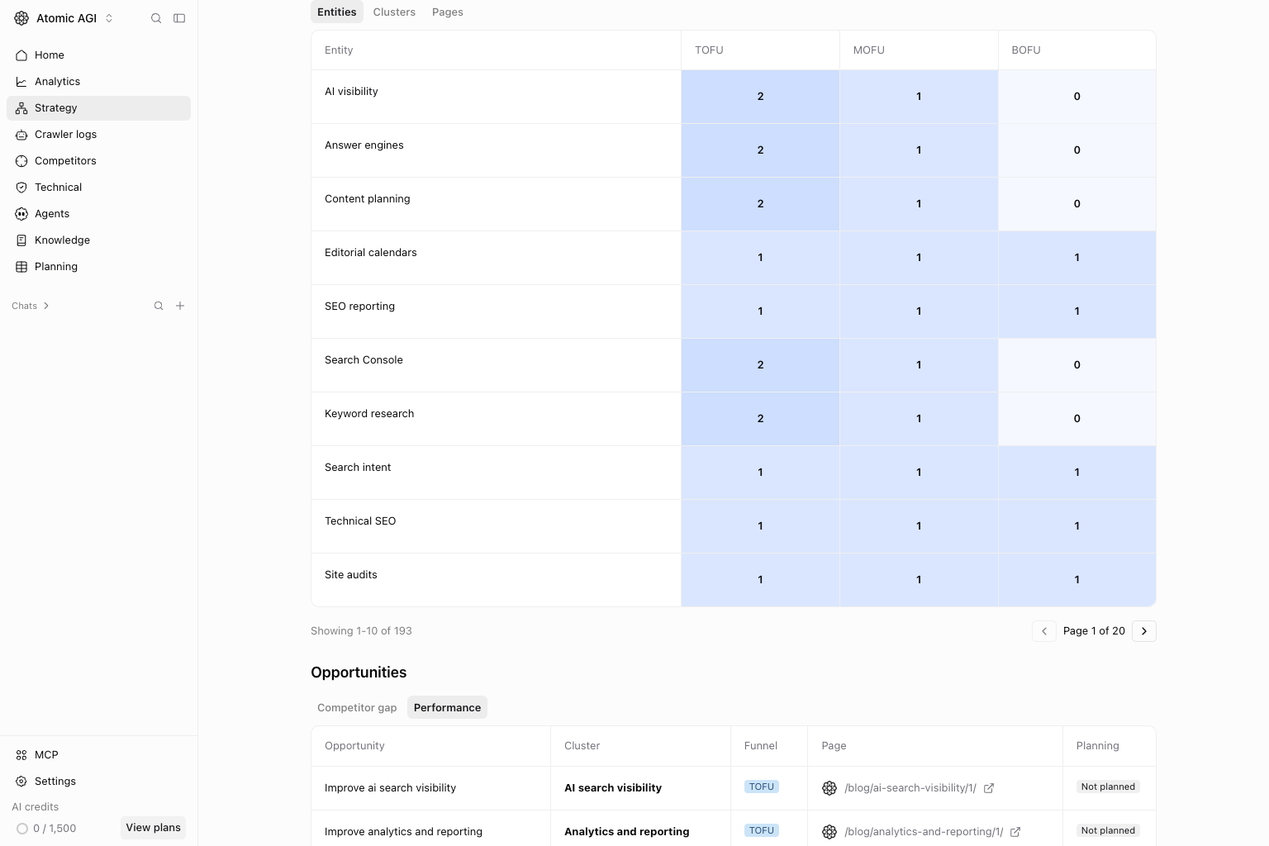This screenshot has height=846, width=1269.
Task: Open external link for ai-search-visibility page
Action: pyautogui.click(x=989, y=788)
